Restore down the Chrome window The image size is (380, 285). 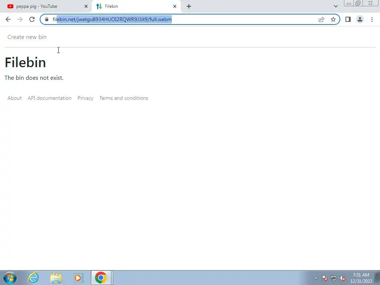point(358,3)
